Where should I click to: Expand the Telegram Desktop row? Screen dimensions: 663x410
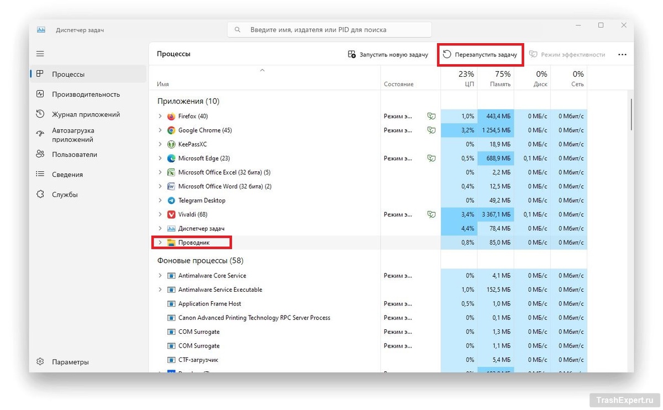pos(160,201)
